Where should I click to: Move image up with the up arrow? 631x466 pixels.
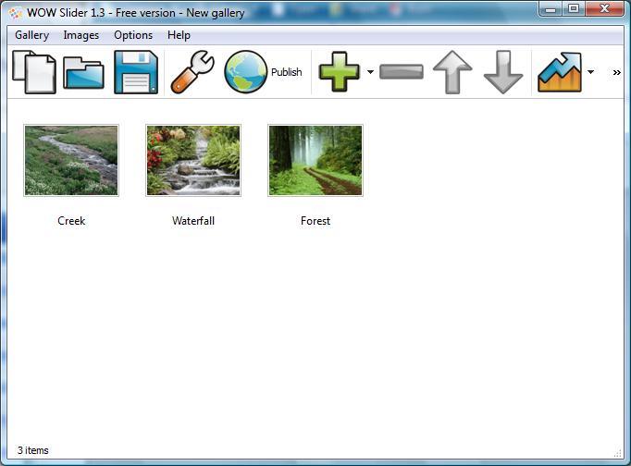point(452,72)
